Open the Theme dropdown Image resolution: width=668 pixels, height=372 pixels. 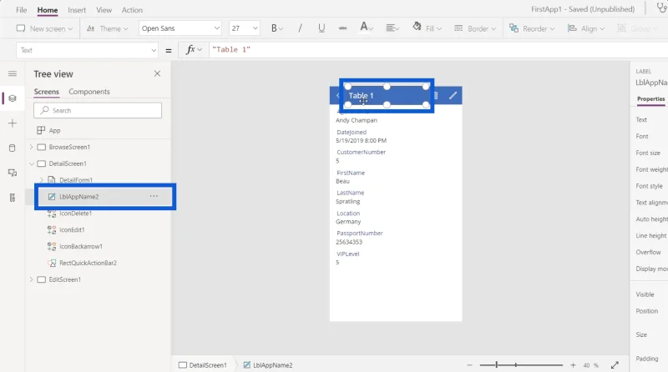108,28
